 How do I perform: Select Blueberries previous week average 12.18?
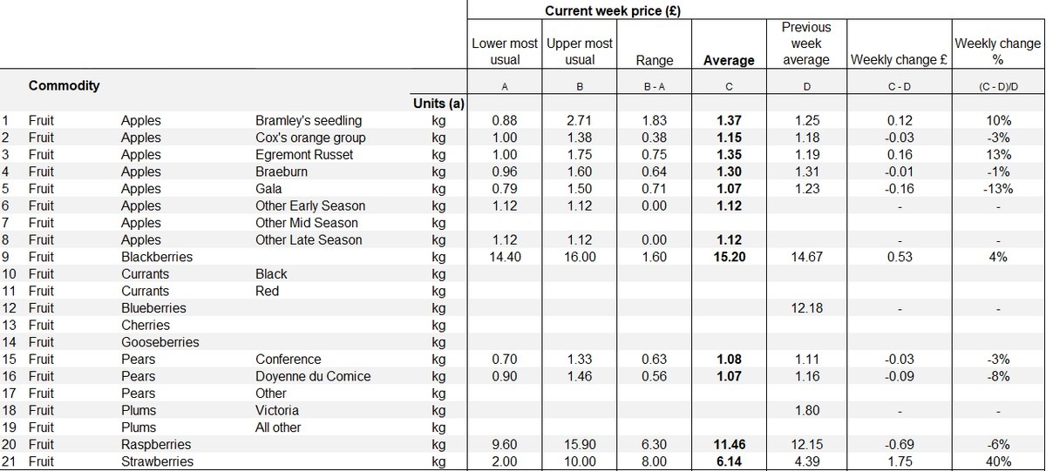(x=806, y=308)
